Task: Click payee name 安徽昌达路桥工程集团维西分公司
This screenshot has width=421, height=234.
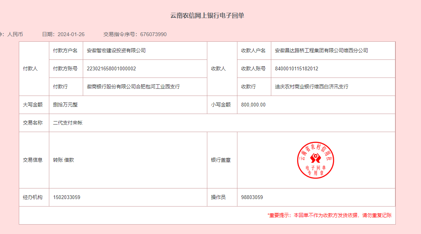Action: (321, 50)
